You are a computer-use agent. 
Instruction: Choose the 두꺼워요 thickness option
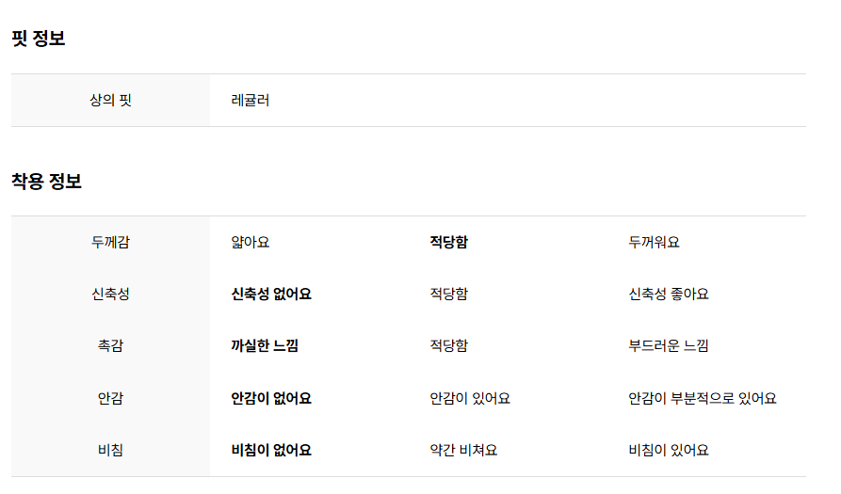click(x=654, y=242)
